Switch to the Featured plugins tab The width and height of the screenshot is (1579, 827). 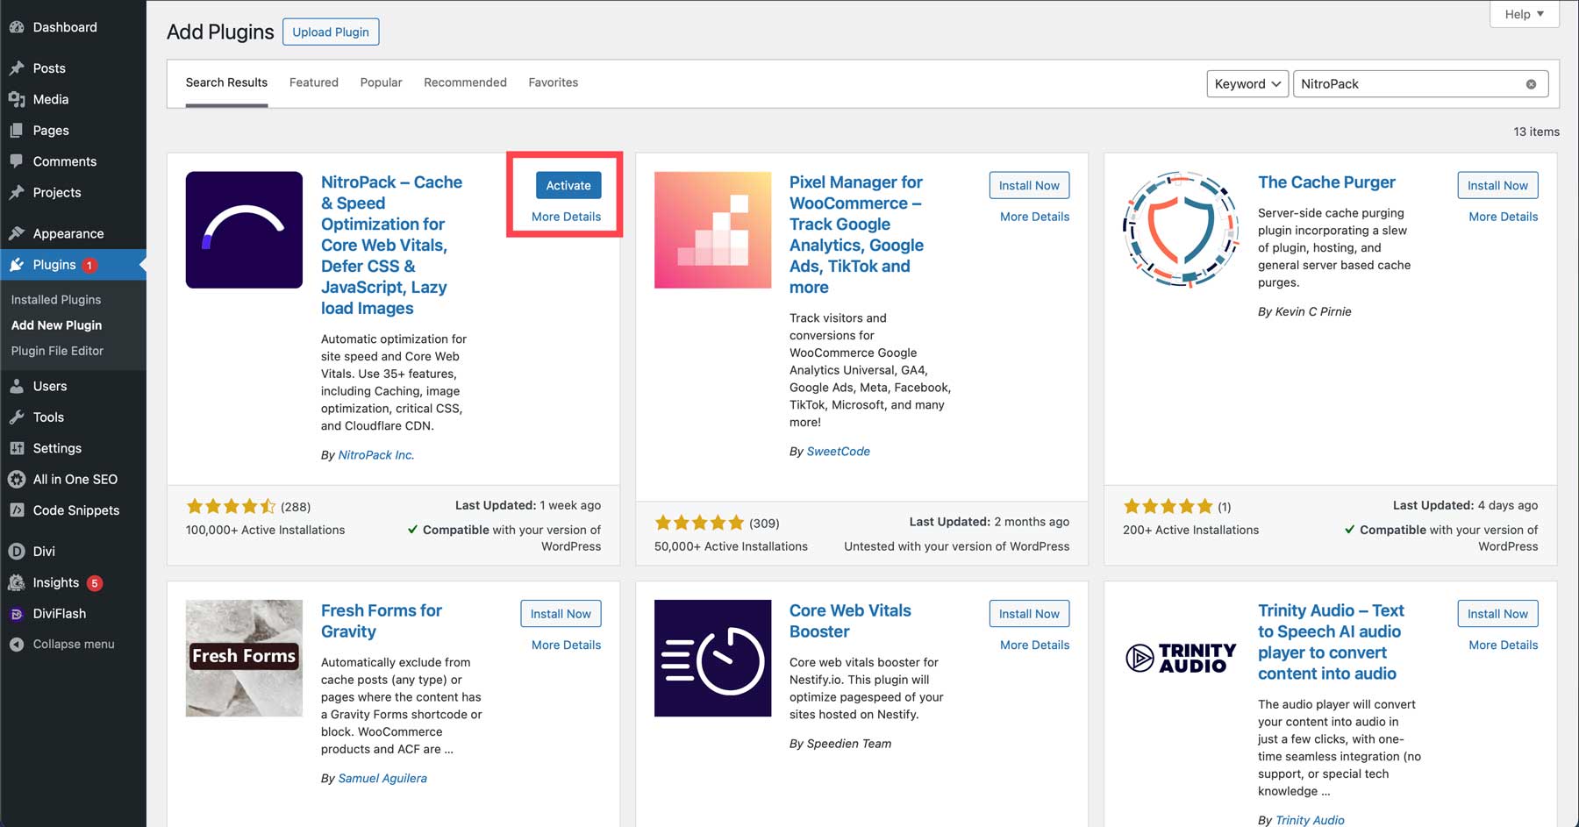313,82
